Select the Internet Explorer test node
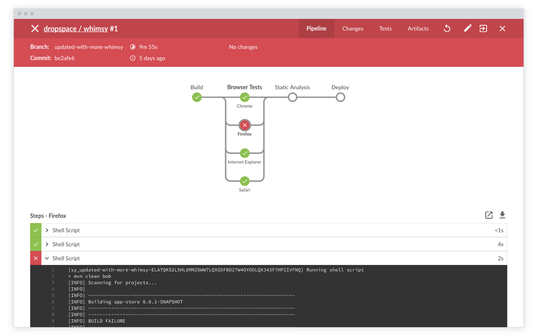The height and width of the screenshot is (336, 537). tap(245, 153)
